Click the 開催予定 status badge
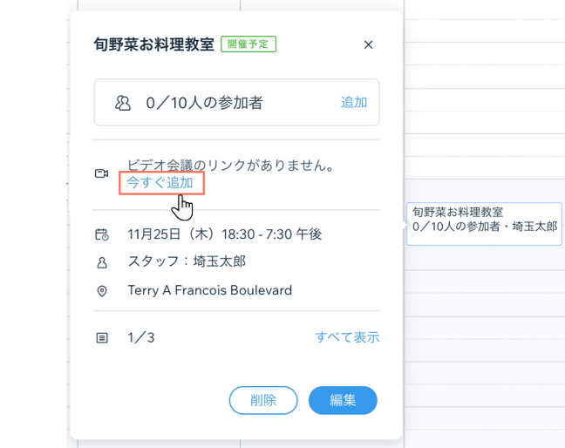 pyautogui.click(x=248, y=44)
